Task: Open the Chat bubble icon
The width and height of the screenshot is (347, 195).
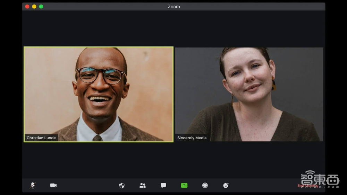Action: (x=163, y=185)
